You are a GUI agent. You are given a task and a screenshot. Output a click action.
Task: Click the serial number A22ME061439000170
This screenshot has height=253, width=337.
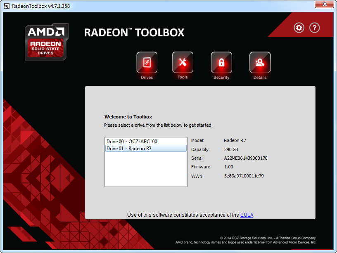246,158
